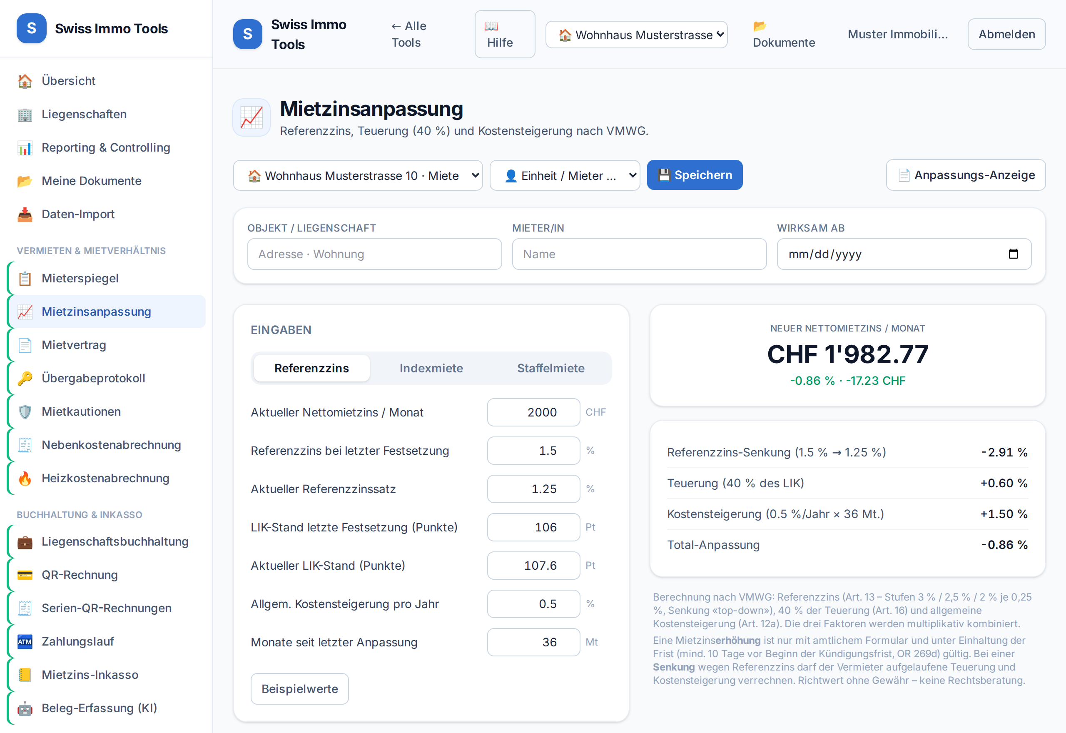Open the Übersicht house icon in sidebar
Image resolution: width=1066 pixels, height=733 pixels.
click(x=25, y=81)
